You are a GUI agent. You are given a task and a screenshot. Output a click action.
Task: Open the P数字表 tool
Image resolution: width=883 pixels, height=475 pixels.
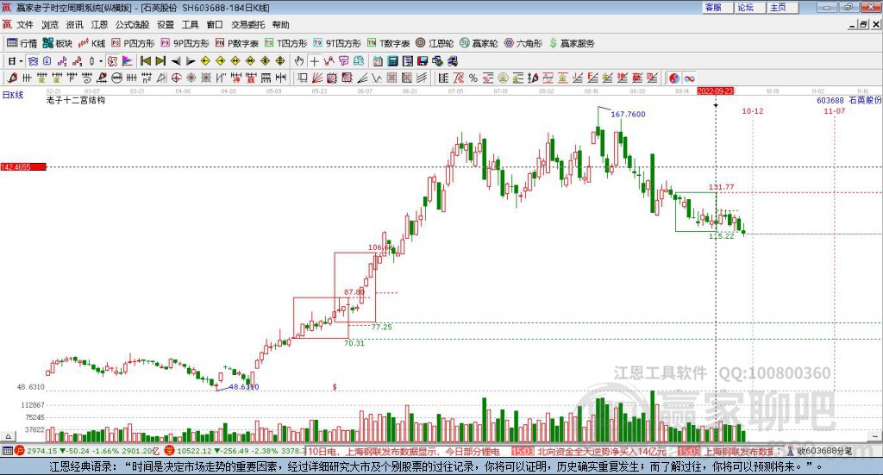pyautogui.click(x=237, y=43)
